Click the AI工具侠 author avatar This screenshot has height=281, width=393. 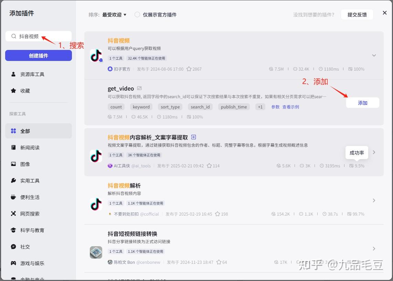tap(110, 166)
